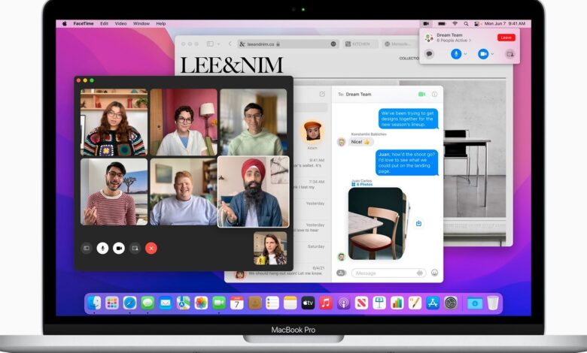Open FaceTime menu in menu bar
The image size is (587, 353).
(84, 23)
